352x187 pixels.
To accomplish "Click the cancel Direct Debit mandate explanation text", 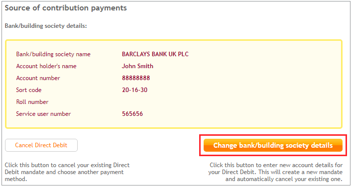I will click(67, 172).
